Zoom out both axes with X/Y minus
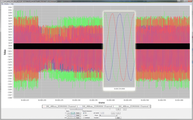This screenshot has height=120, width=193. click(73, 117)
